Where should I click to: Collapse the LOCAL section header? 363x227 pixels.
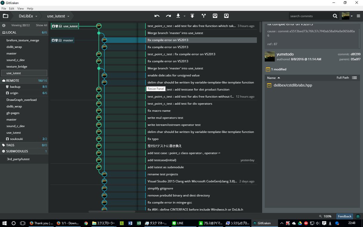[24, 32]
